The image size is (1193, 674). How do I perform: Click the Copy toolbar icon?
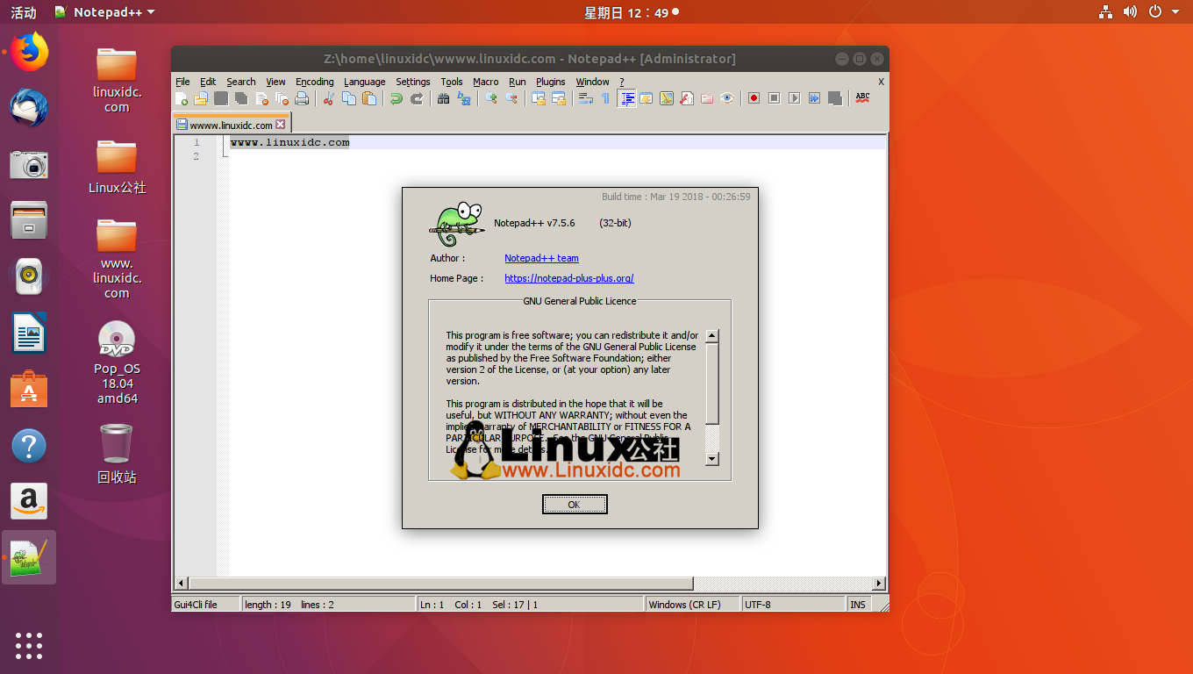pyautogui.click(x=348, y=98)
